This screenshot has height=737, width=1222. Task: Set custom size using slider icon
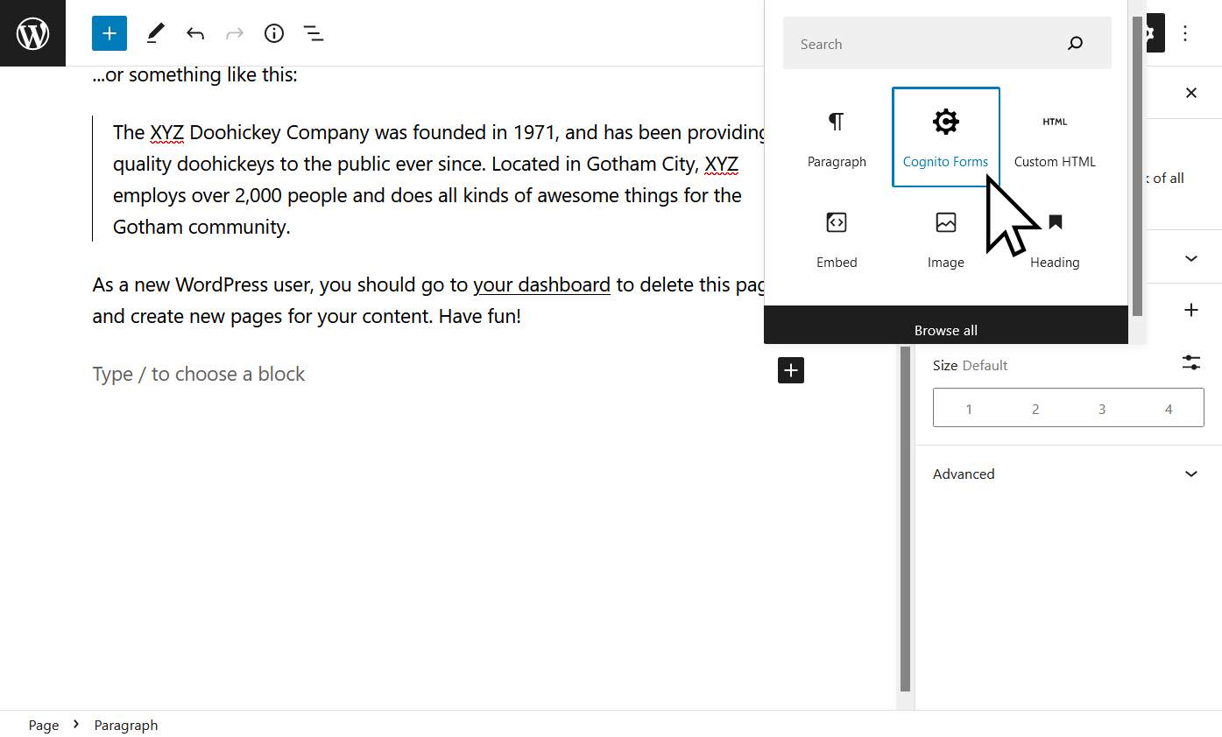click(1190, 362)
